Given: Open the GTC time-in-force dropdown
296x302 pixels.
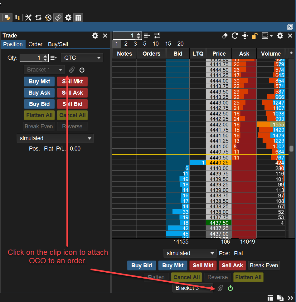Looking at the screenshot, I should point(82,58).
